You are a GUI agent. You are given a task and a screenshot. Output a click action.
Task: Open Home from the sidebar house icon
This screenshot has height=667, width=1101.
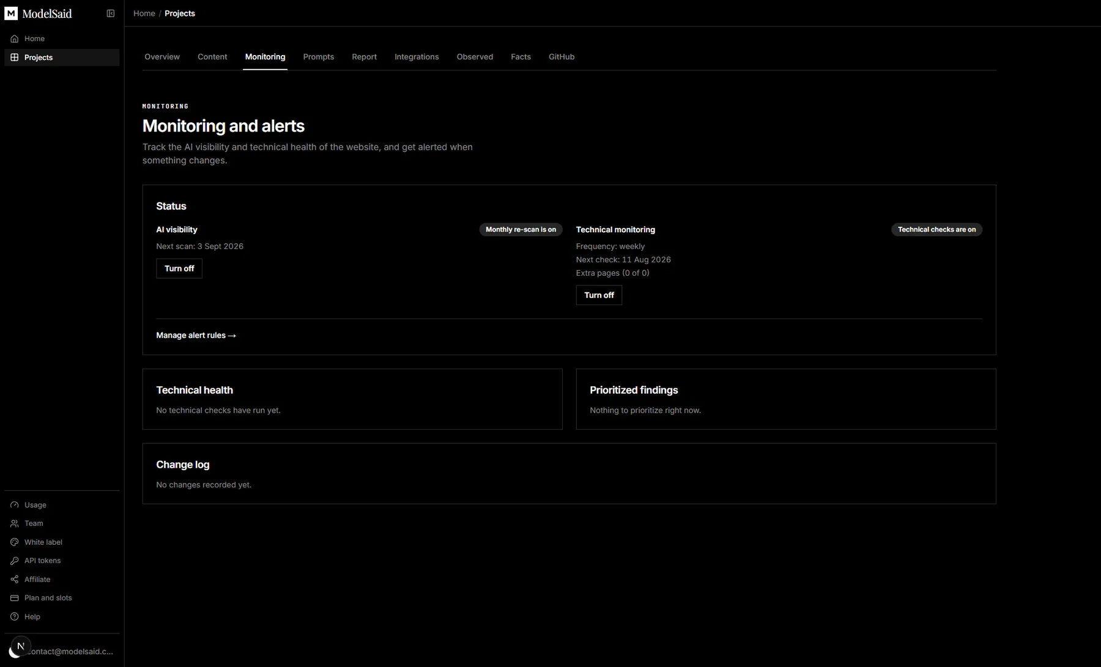[15, 39]
